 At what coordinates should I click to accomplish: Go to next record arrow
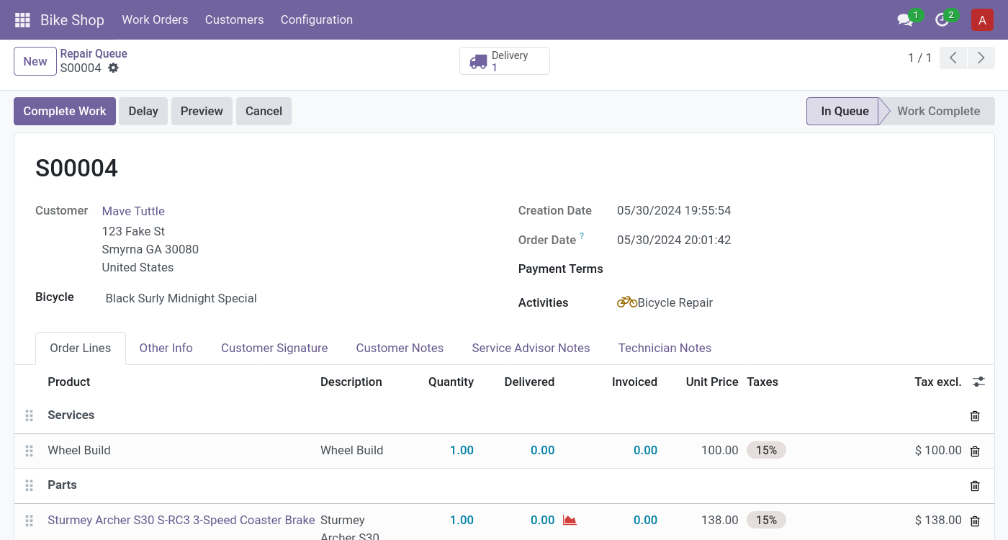pos(981,58)
